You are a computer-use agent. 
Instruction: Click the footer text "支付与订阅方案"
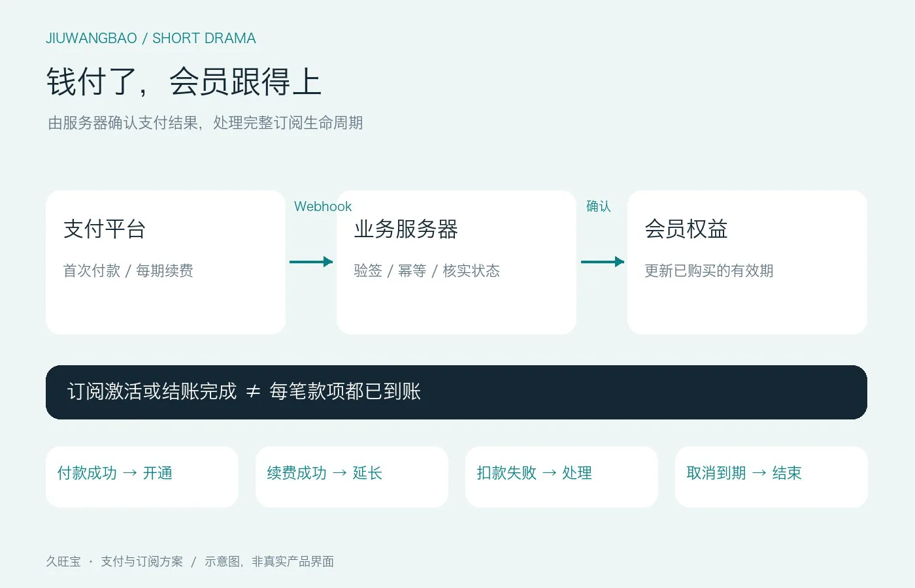click(142, 561)
